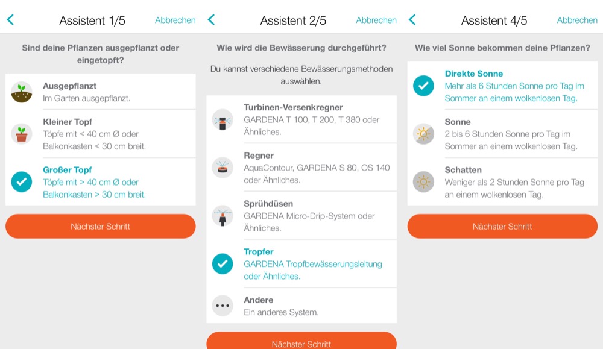Screen dimensions: 603x349
Task: Select the Ausgepflanzt soil plant icon
Action: tap(22, 92)
